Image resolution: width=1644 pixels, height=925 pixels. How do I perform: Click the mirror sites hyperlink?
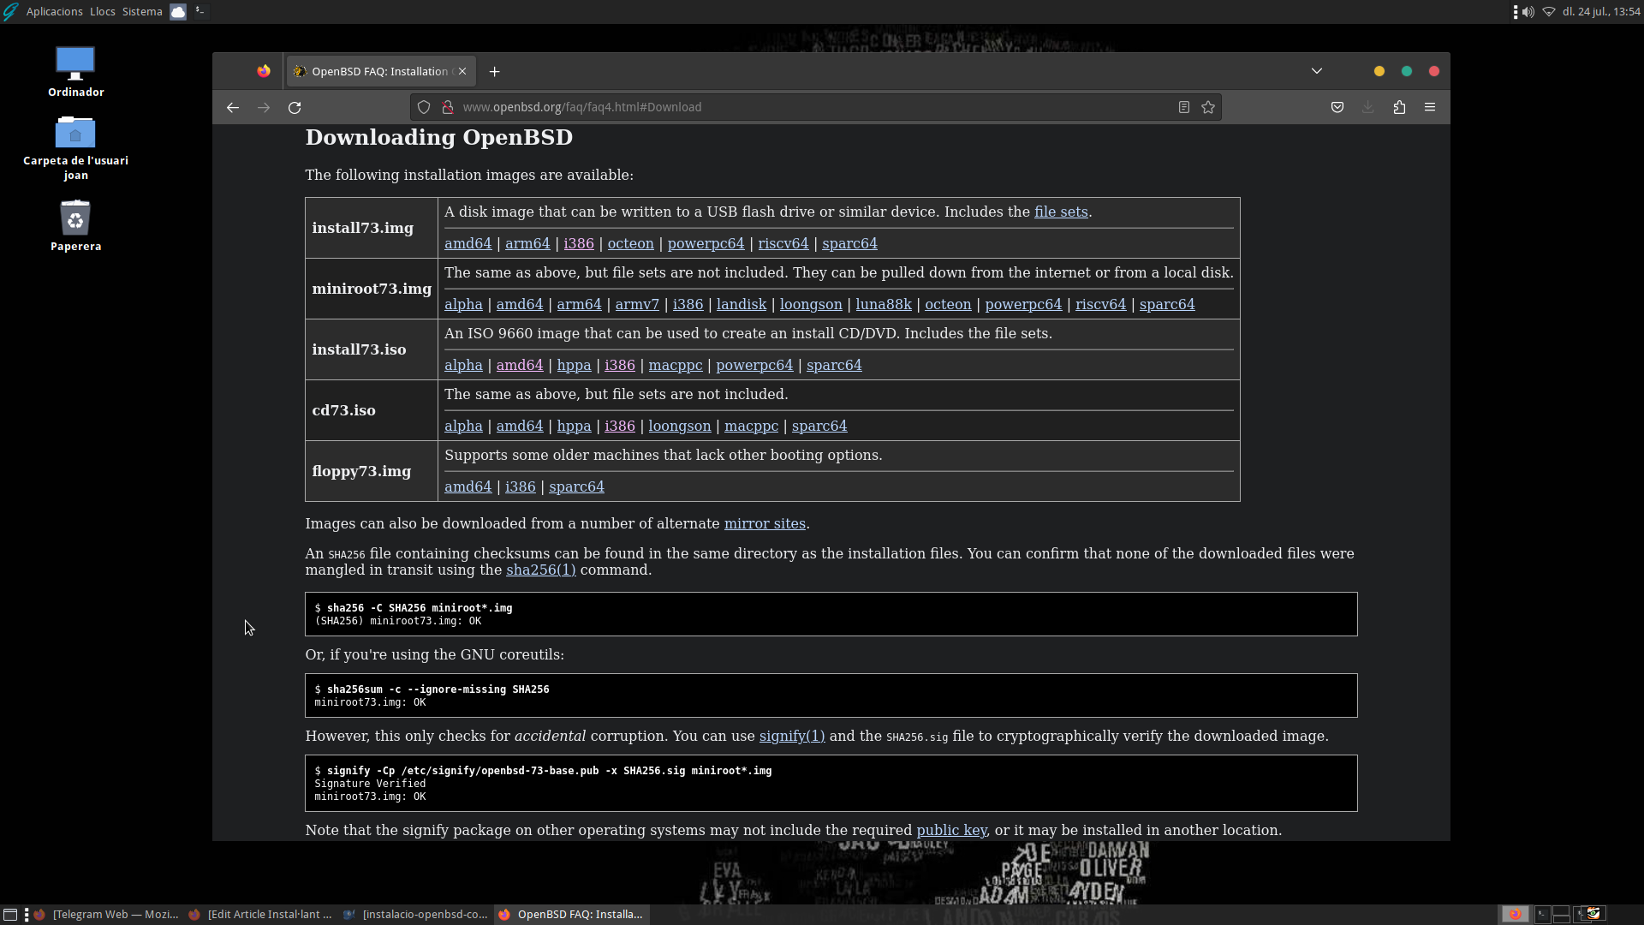pos(765,523)
